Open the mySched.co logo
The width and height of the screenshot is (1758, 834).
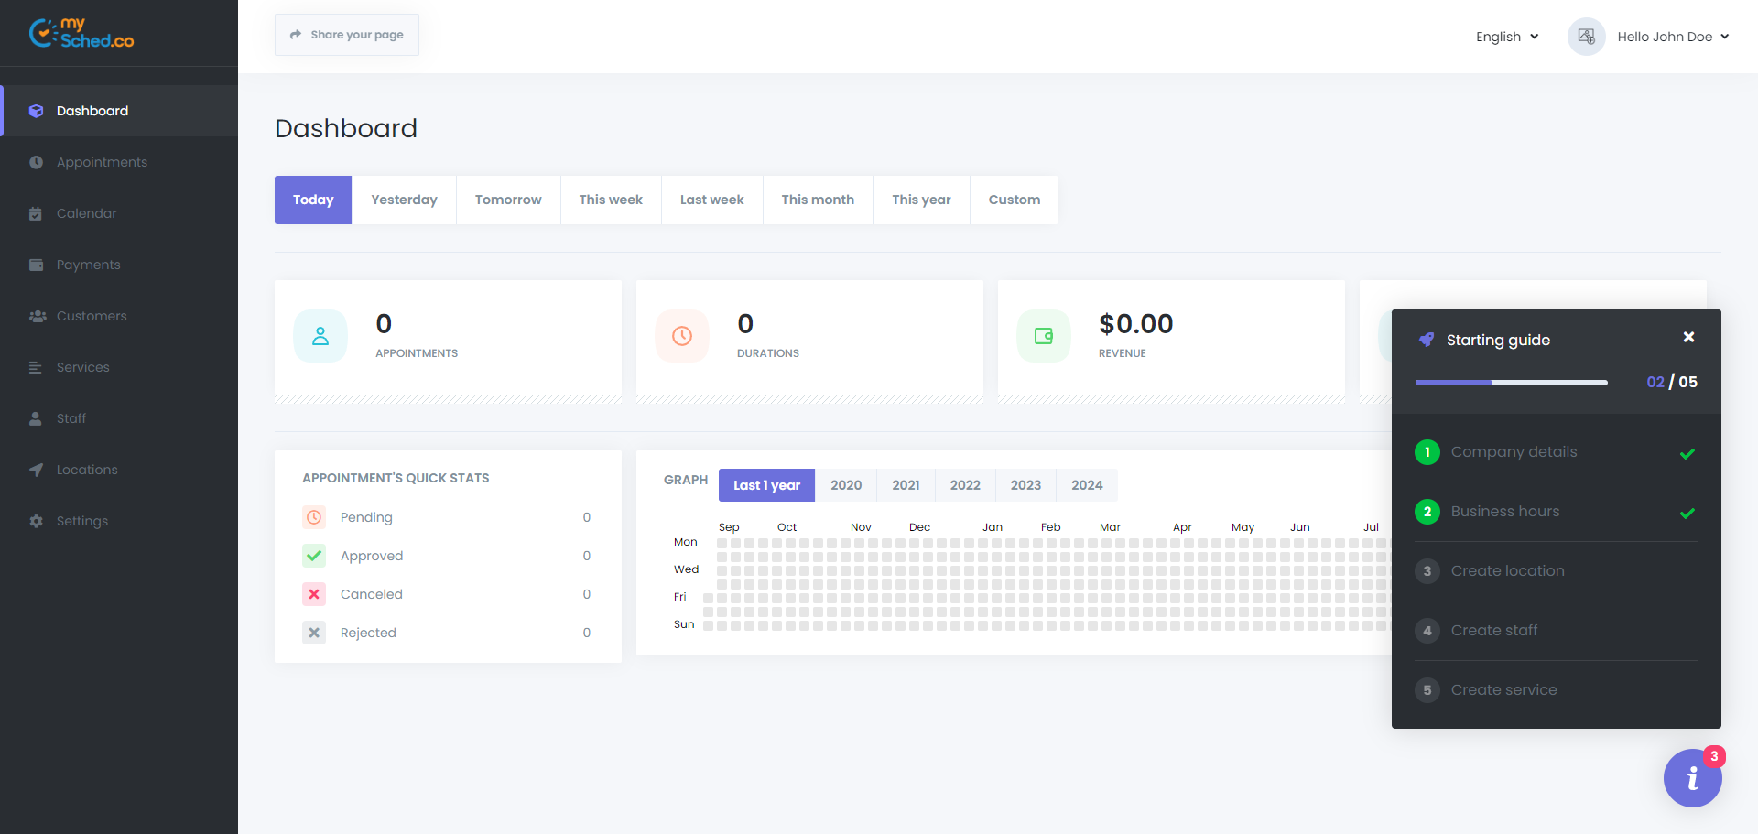point(81,33)
